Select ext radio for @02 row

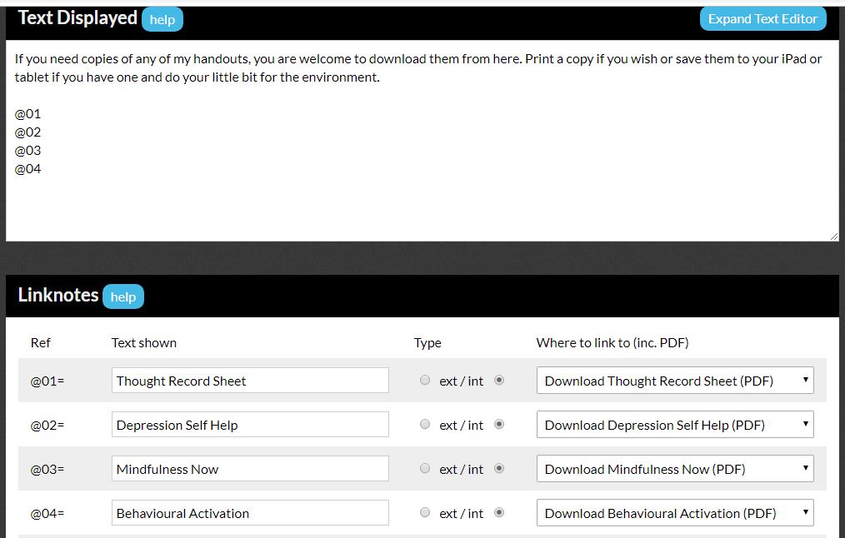pos(425,425)
